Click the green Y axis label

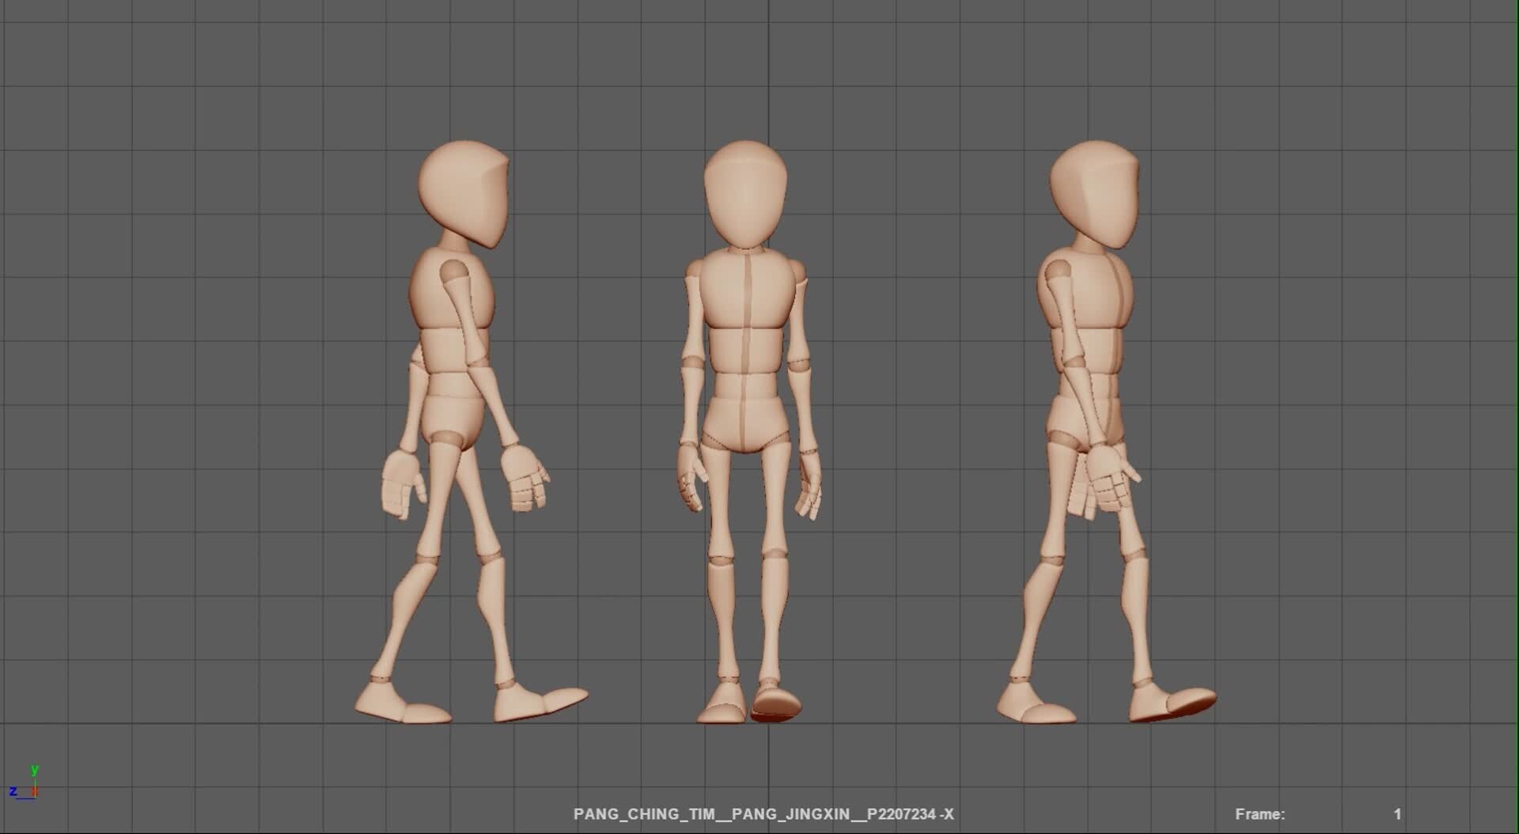click(x=34, y=770)
